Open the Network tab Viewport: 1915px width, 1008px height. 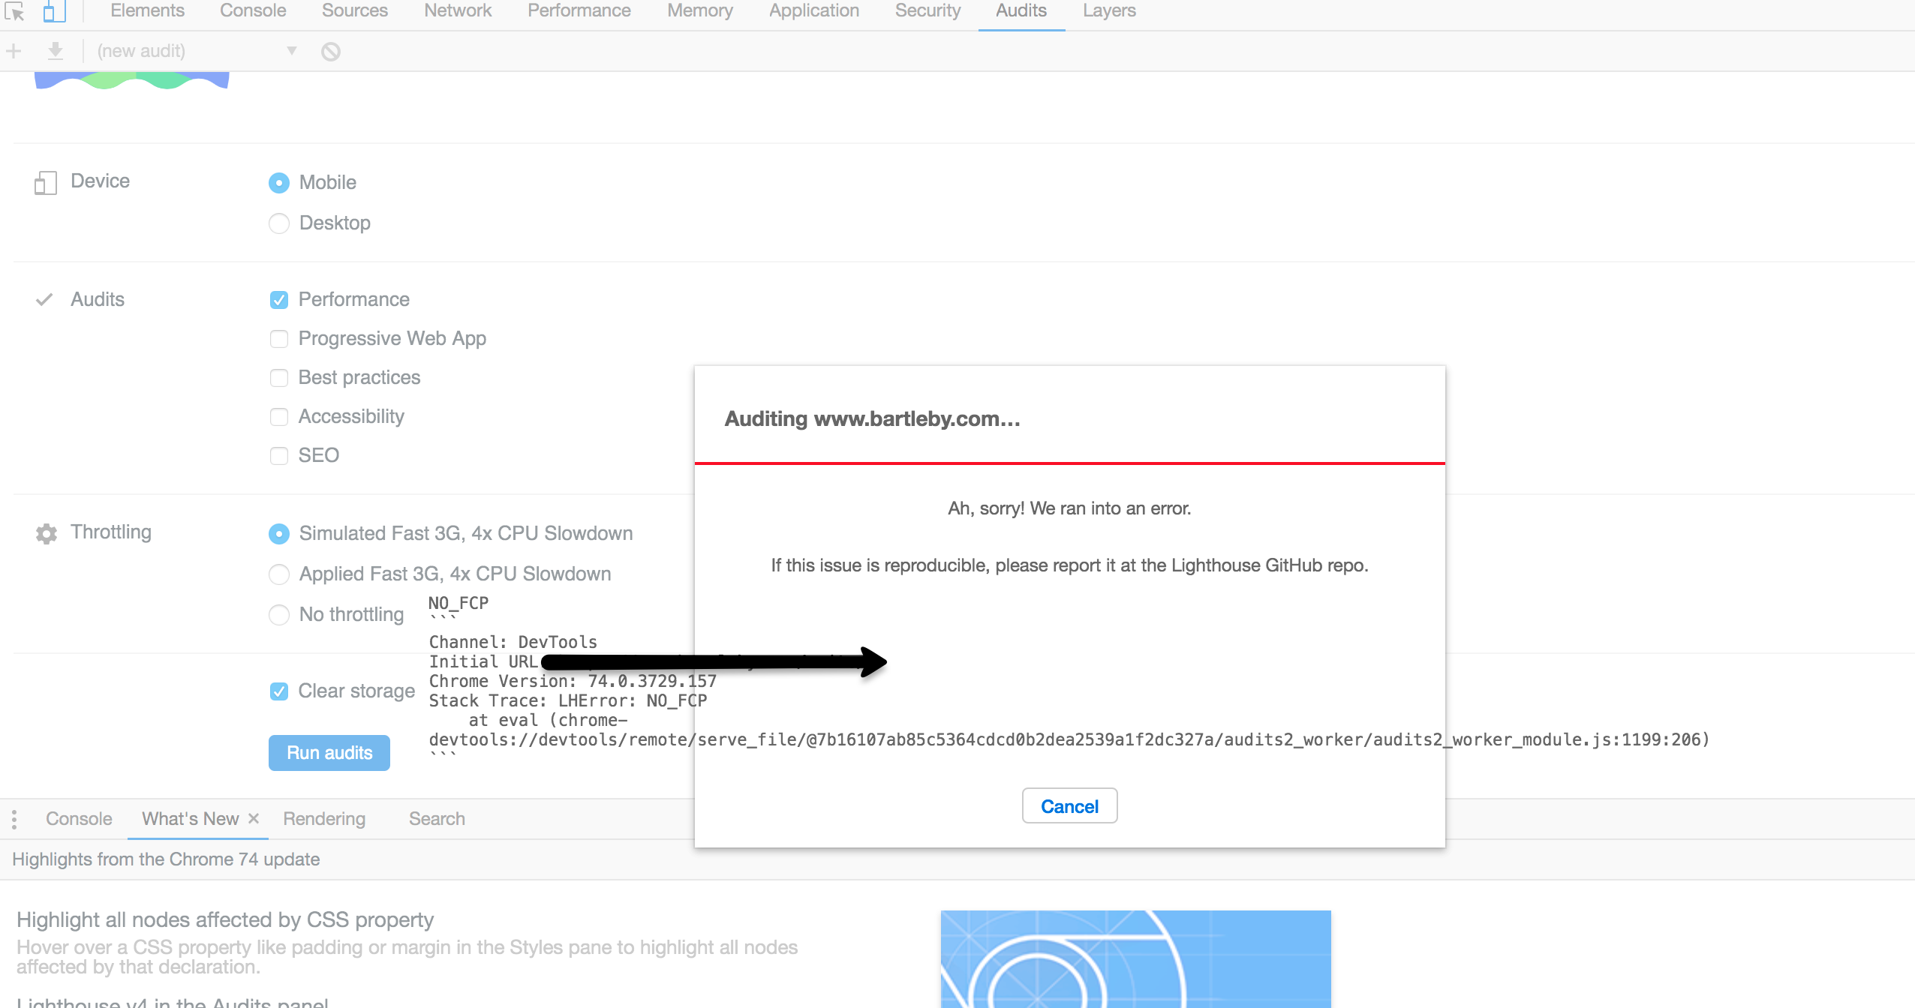tap(458, 11)
